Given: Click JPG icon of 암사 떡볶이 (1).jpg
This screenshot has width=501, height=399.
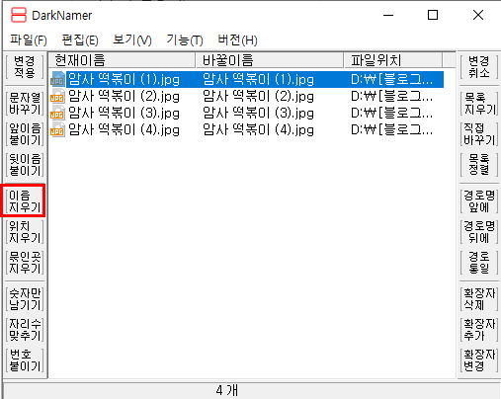Looking at the screenshot, I should click(57, 80).
